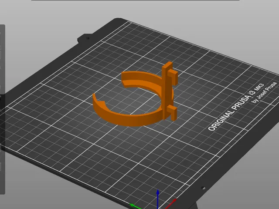Click the collapsed left gizmo toolbar panel
The image size is (279, 209).
tap(2, 109)
